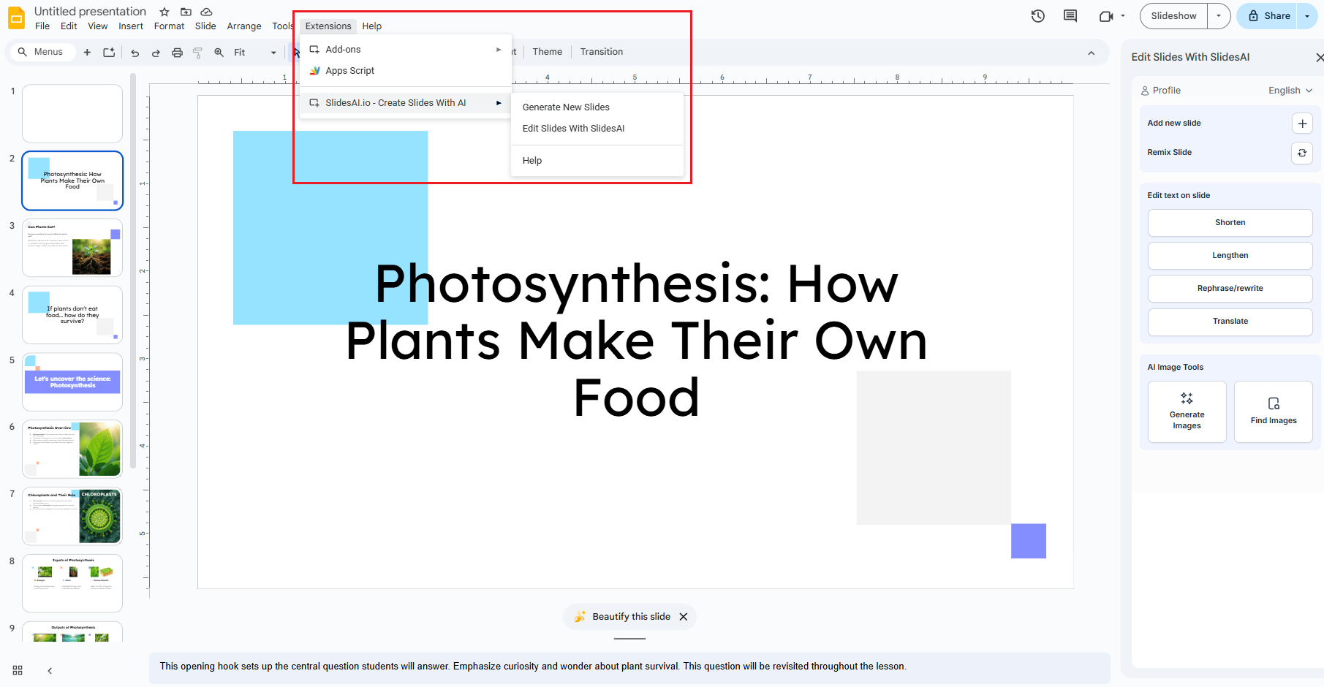This screenshot has height=687, width=1324.
Task: Open the new slide layout icon
Action: coord(109,52)
